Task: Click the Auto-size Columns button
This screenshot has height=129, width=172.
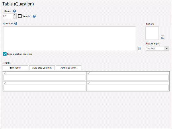Action: click(42, 68)
